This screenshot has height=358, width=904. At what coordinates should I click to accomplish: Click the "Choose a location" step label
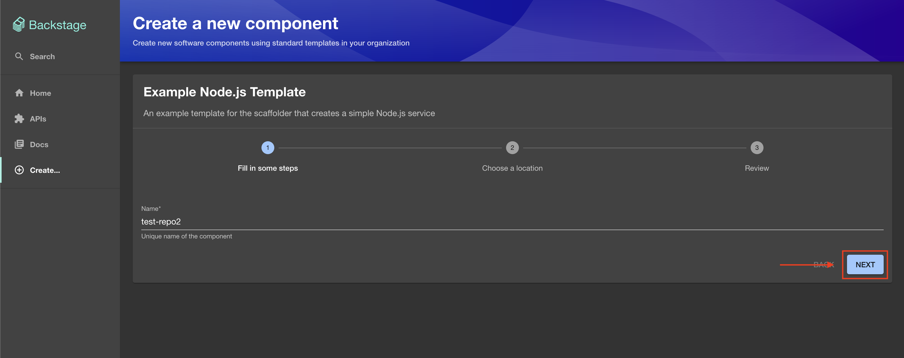click(512, 168)
